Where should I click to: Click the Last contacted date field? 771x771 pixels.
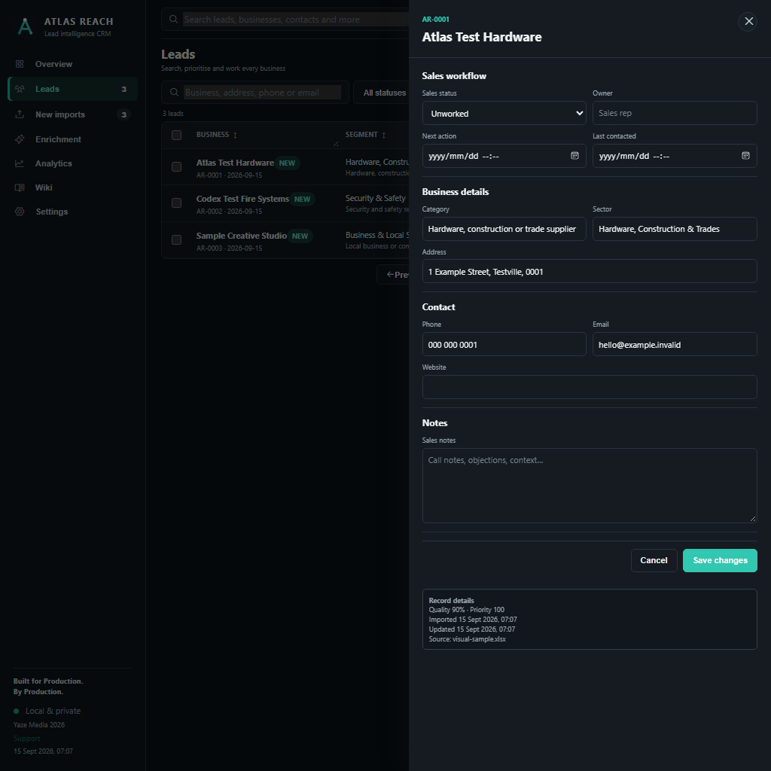pos(675,156)
